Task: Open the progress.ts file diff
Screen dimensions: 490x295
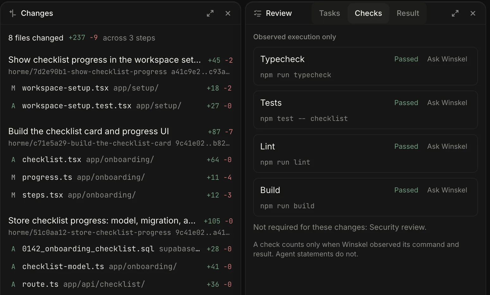Action: coord(121,177)
